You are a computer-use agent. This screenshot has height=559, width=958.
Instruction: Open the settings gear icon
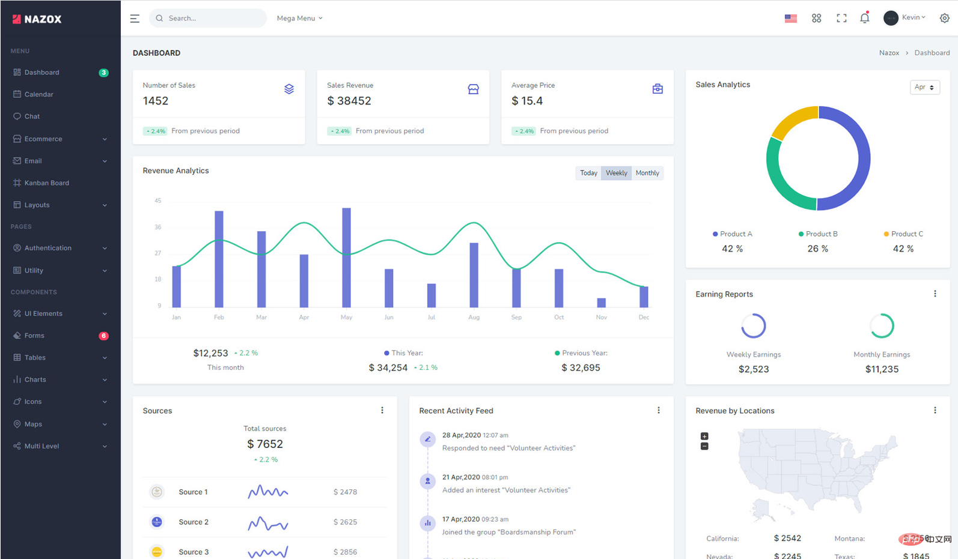pyautogui.click(x=944, y=18)
